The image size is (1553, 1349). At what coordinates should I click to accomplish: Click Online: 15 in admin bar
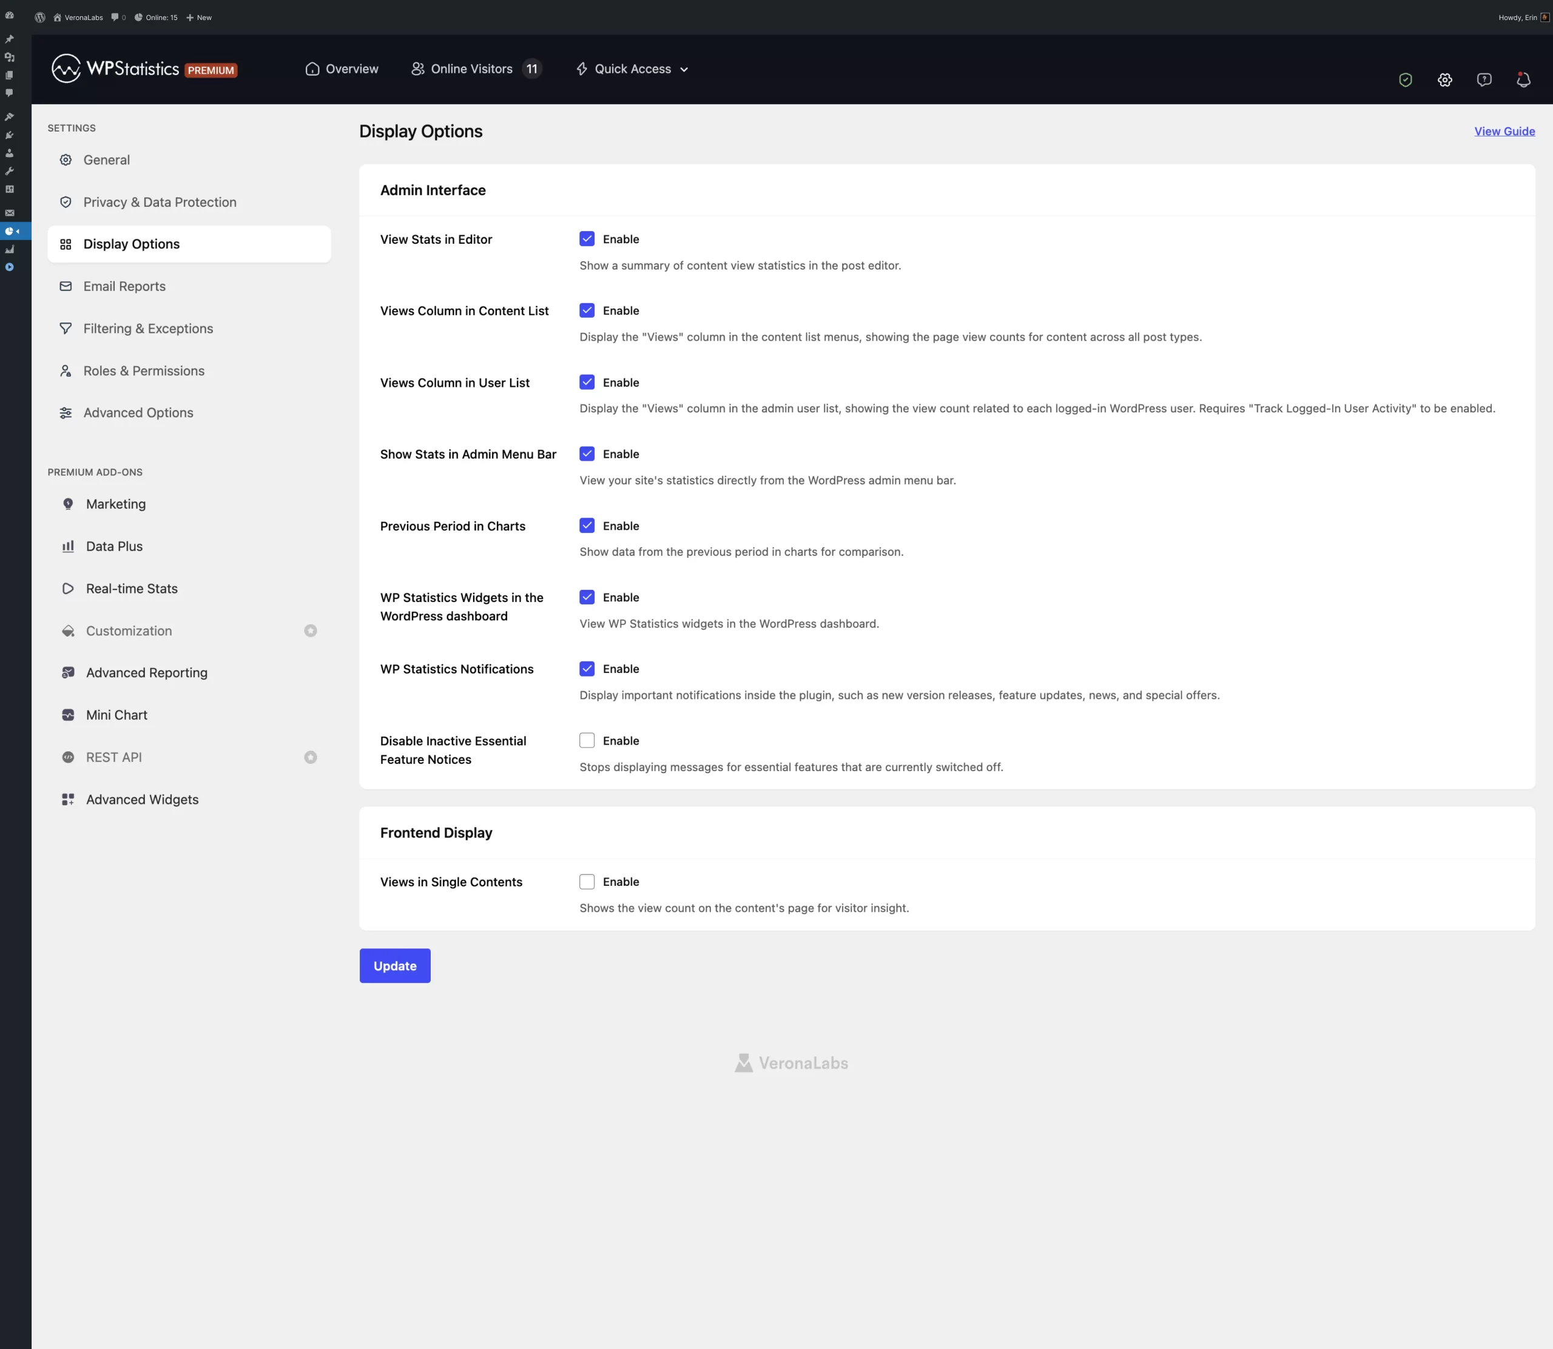click(156, 18)
